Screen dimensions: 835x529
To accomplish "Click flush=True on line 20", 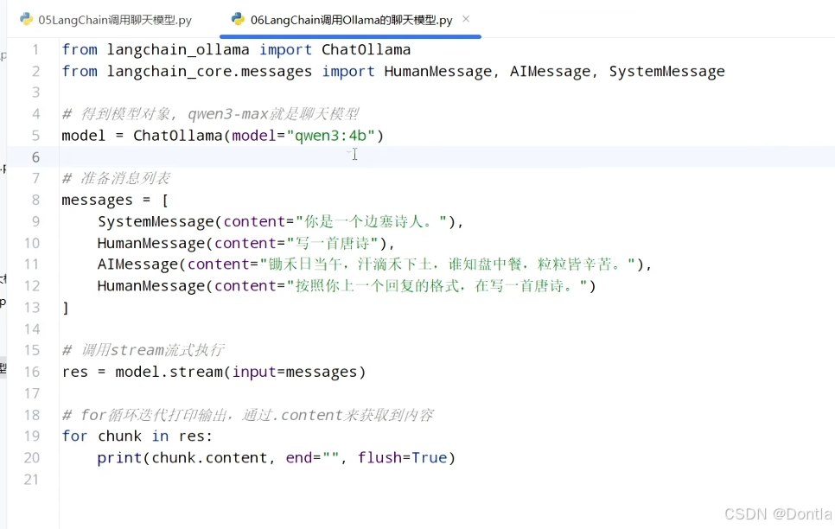I will coord(402,457).
